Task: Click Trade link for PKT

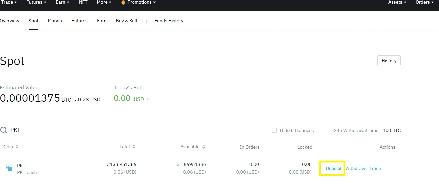Action: pyautogui.click(x=375, y=168)
